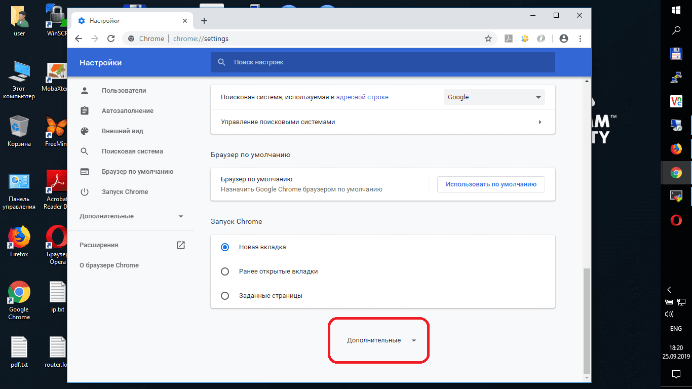Close the Настройки tab
Image resolution: width=692 pixels, height=389 pixels.
point(185,21)
